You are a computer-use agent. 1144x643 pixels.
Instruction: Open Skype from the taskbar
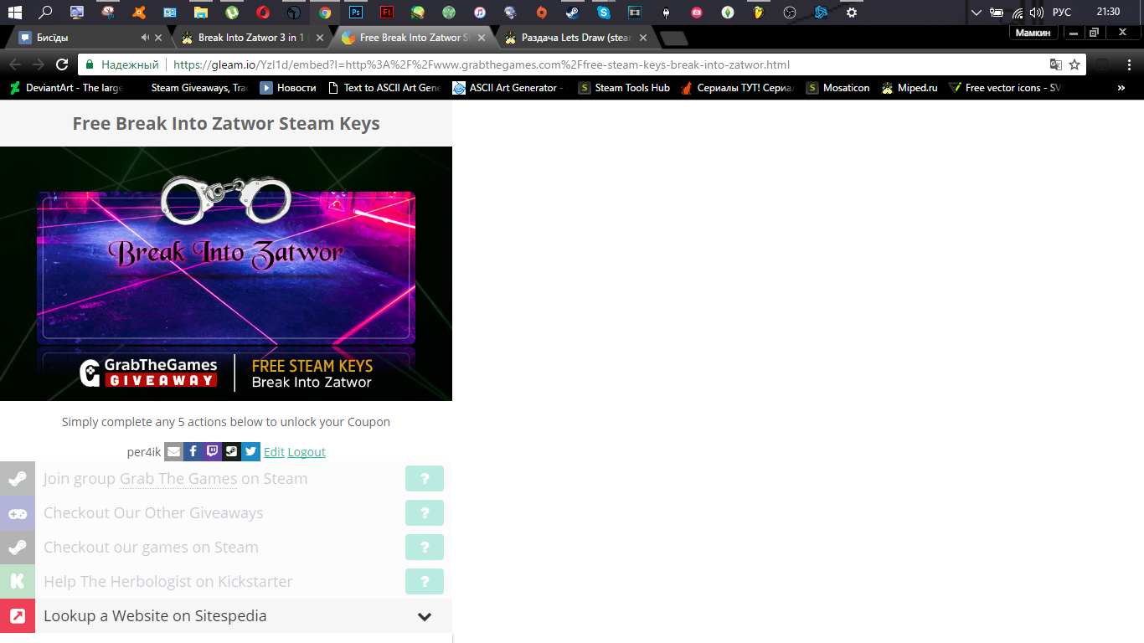coord(603,13)
